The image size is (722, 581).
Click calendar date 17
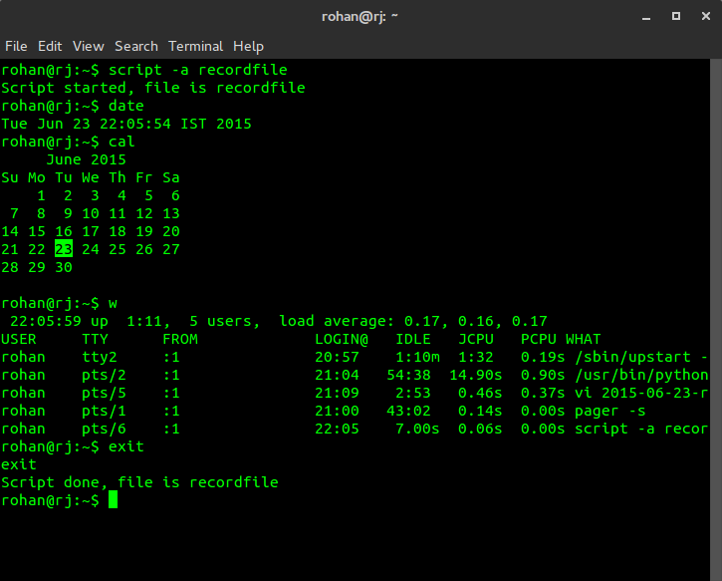tap(91, 231)
